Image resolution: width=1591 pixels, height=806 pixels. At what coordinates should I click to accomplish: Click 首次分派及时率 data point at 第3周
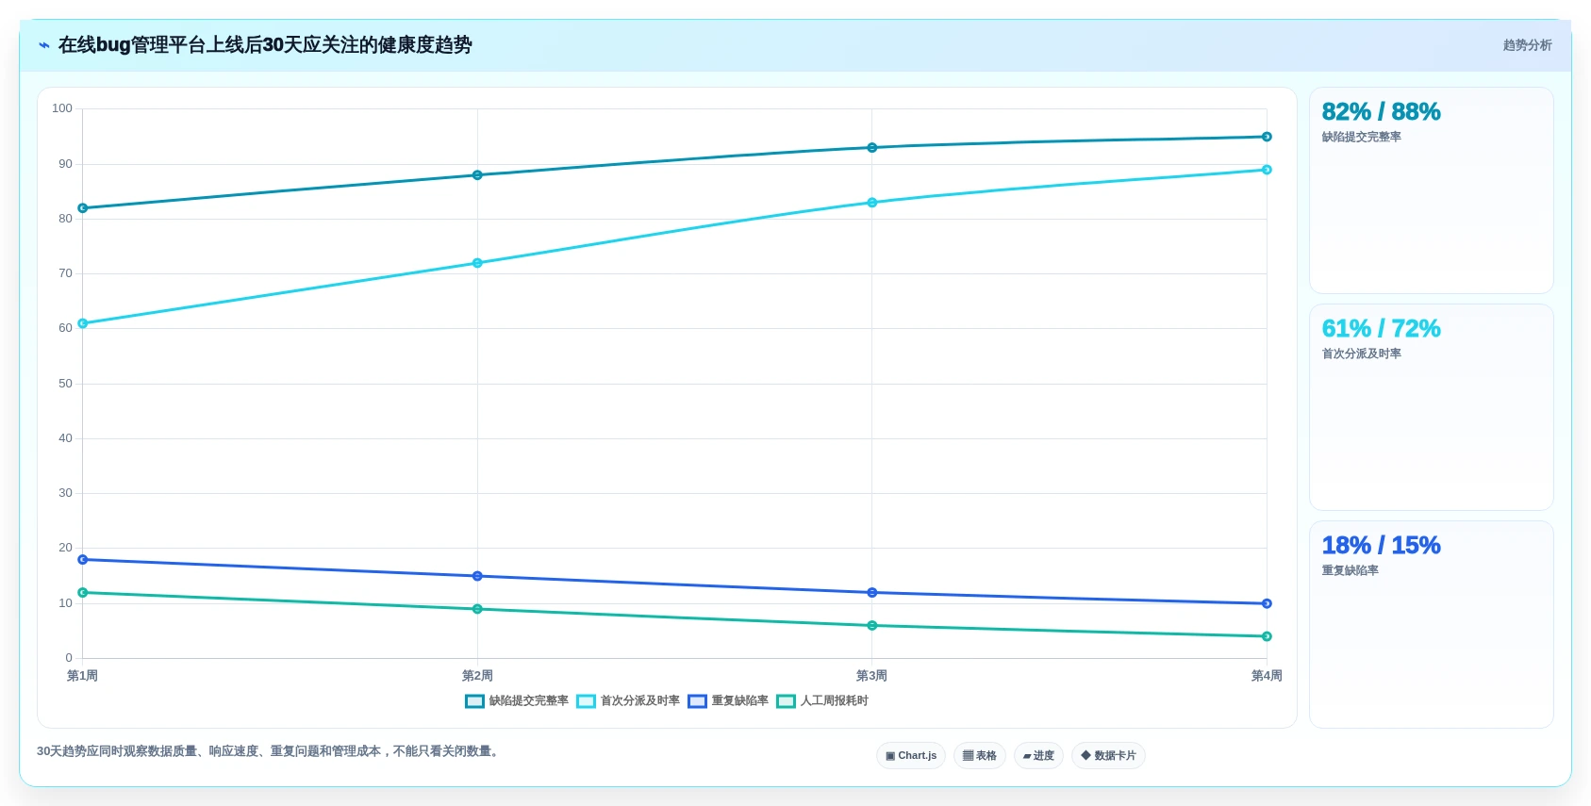click(x=872, y=203)
